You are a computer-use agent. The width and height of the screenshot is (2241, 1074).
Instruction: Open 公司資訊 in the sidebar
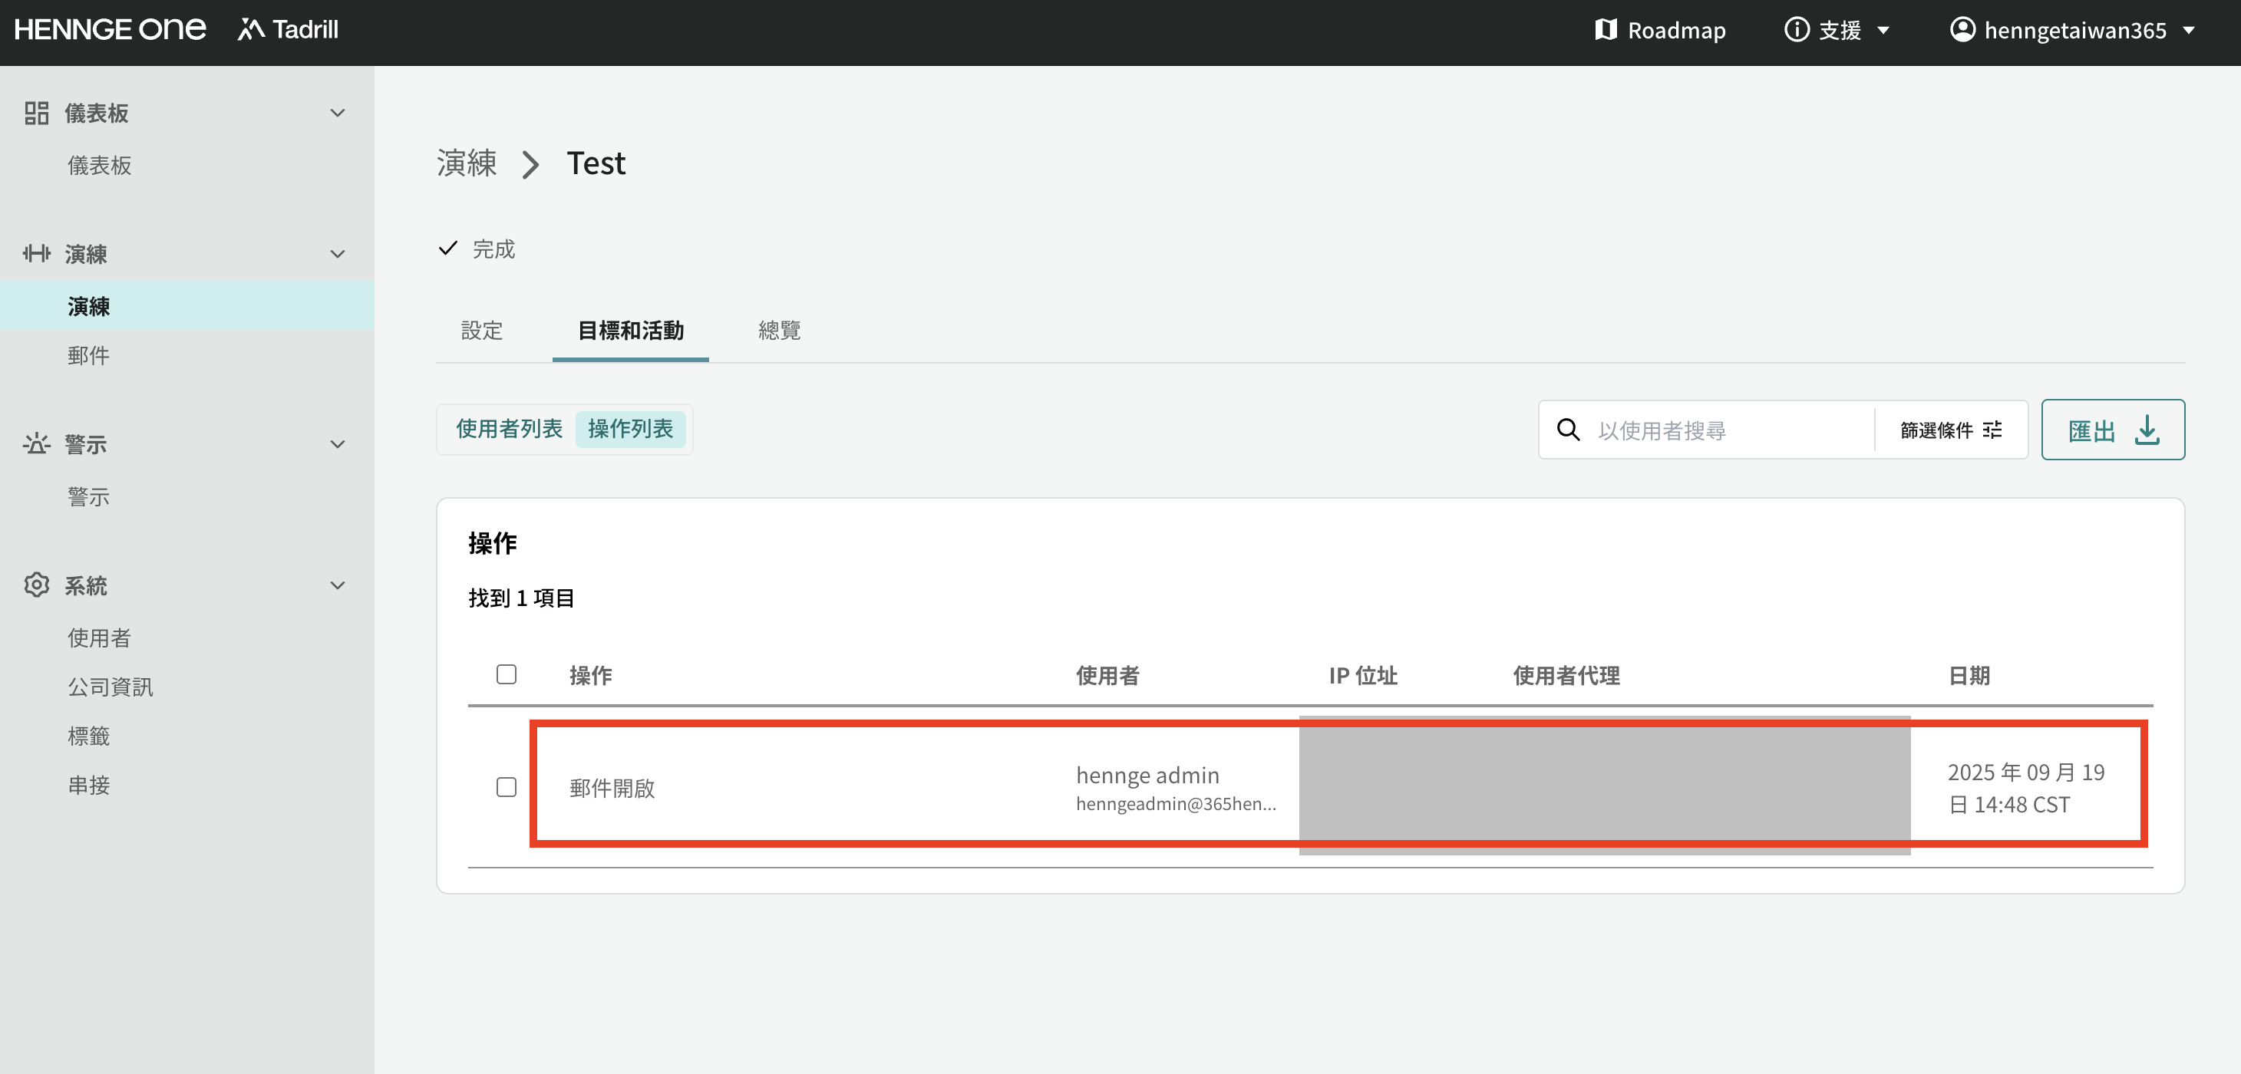(x=111, y=687)
